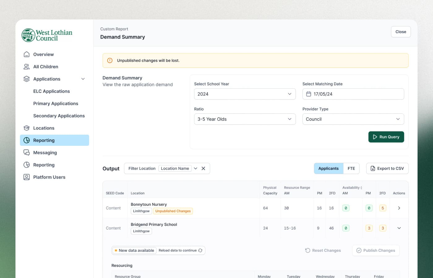Collapse the Bridgend Primary School row
The width and height of the screenshot is (433, 278).
(x=399, y=228)
